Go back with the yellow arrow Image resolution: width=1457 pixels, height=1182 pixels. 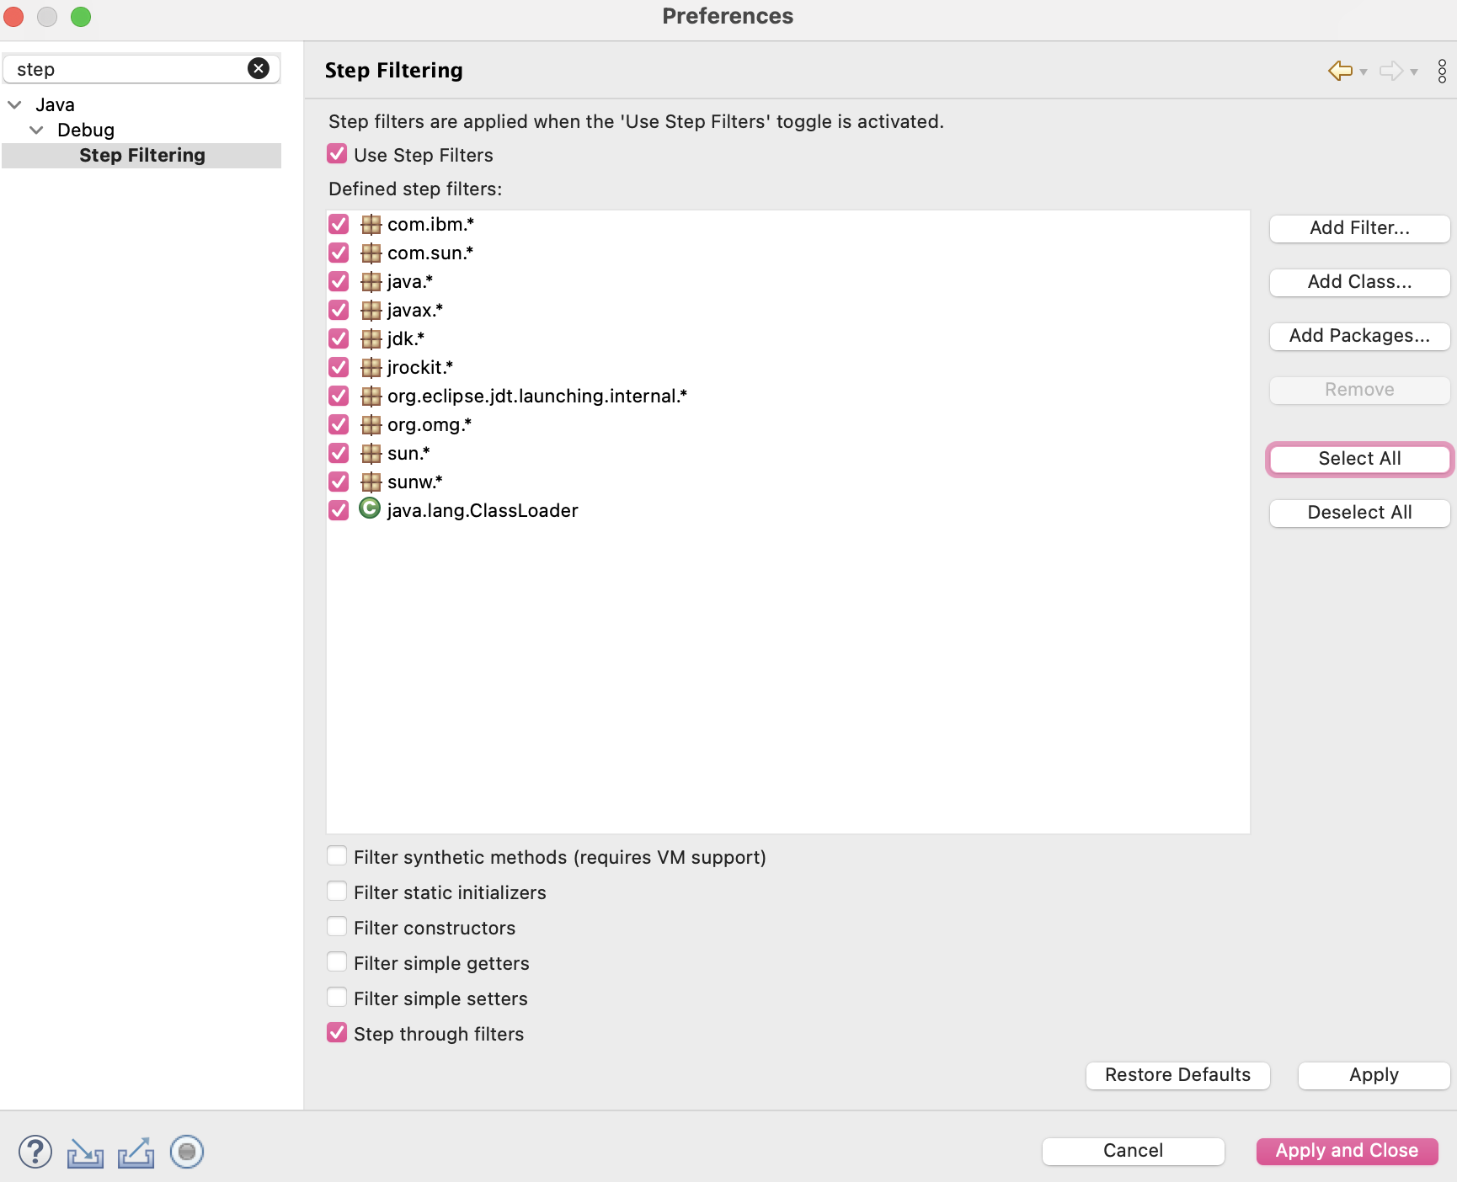1340,71
